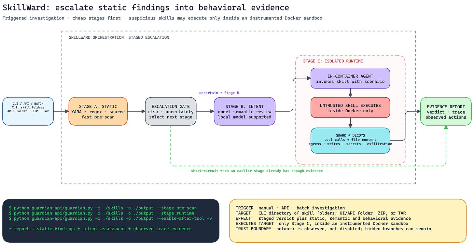Click 'invokes skill with scenario' text
Viewport: 474px width, 245px height.
350,81
